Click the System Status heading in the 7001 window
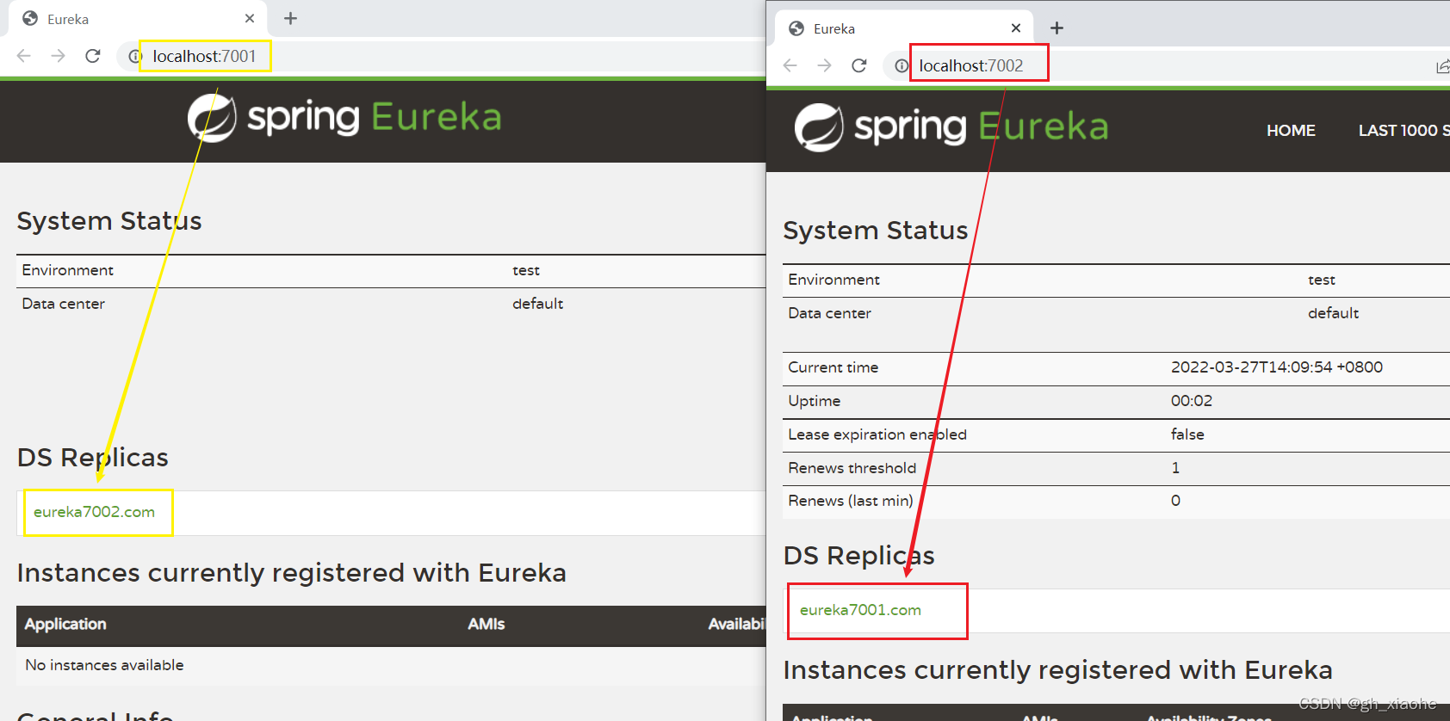Viewport: 1450px width, 721px height. pyautogui.click(x=109, y=221)
